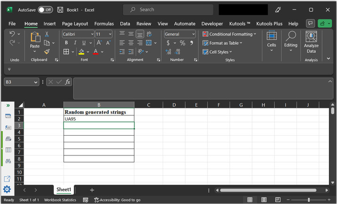
Task: Switch to the Kutools Plus tab
Action: tap(269, 24)
